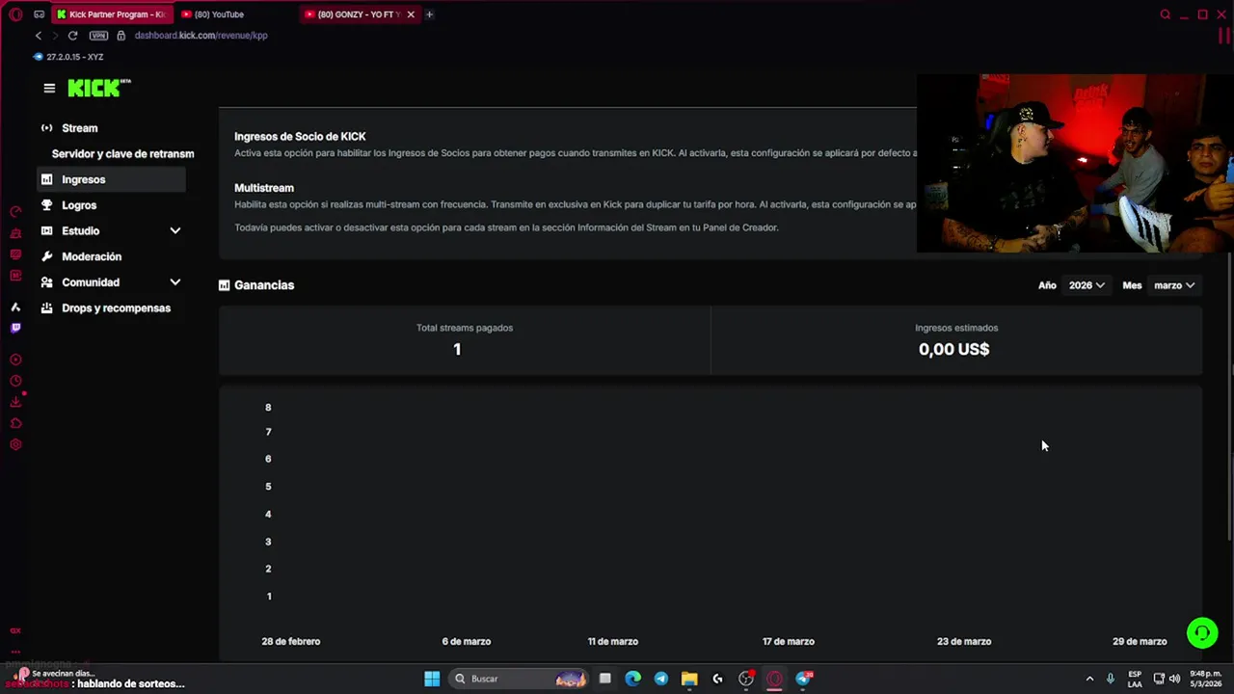1234x694 pixels.
Task: Open Opera sidebar settings gear icon
Action: (15, 444)
